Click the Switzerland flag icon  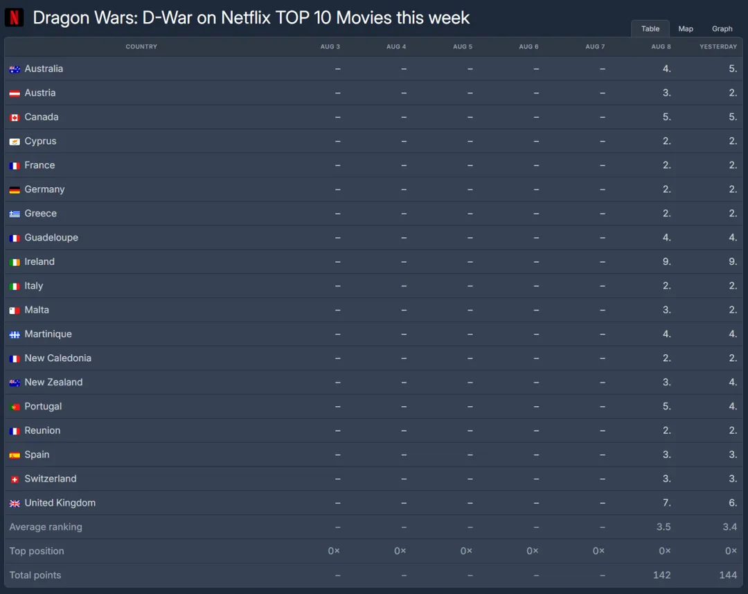click(x=15, y=479)
